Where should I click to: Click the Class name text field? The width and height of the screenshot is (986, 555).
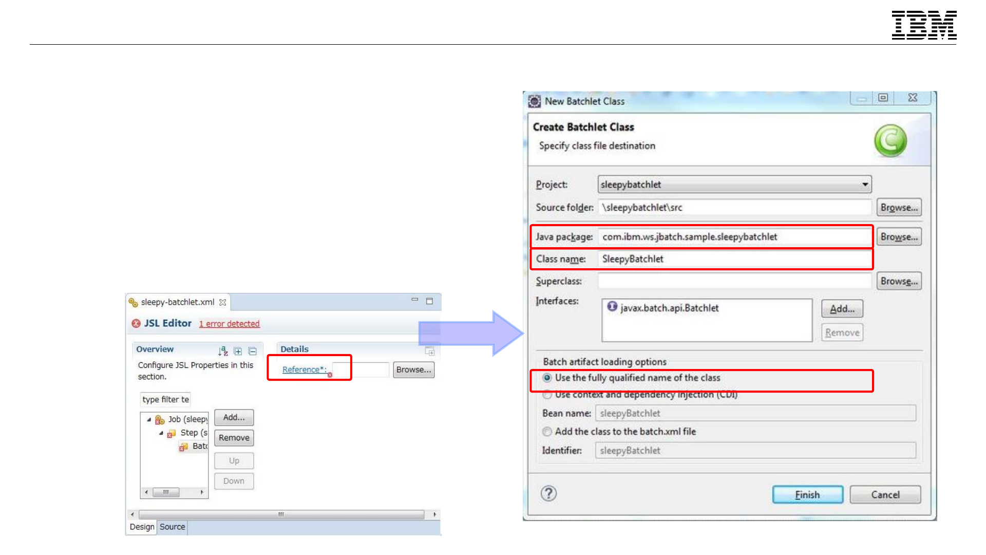[x=734, y=259]
